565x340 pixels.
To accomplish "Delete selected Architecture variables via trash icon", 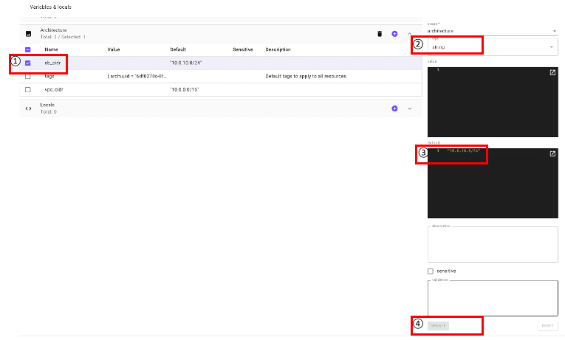I will pos(380,34).
